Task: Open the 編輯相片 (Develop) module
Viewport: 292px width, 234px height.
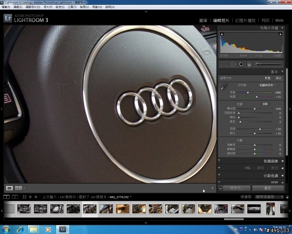Action: click(x=221, y=21)
